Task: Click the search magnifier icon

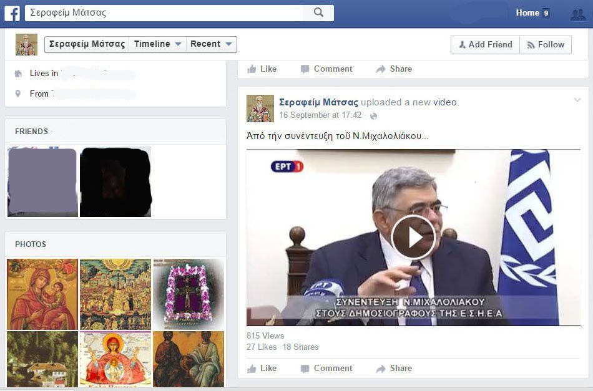Action: (318, 12)
